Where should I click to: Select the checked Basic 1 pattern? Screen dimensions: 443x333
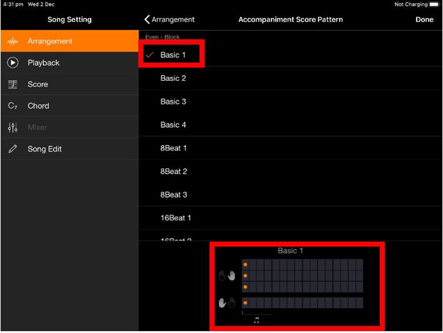coord(173,55)
